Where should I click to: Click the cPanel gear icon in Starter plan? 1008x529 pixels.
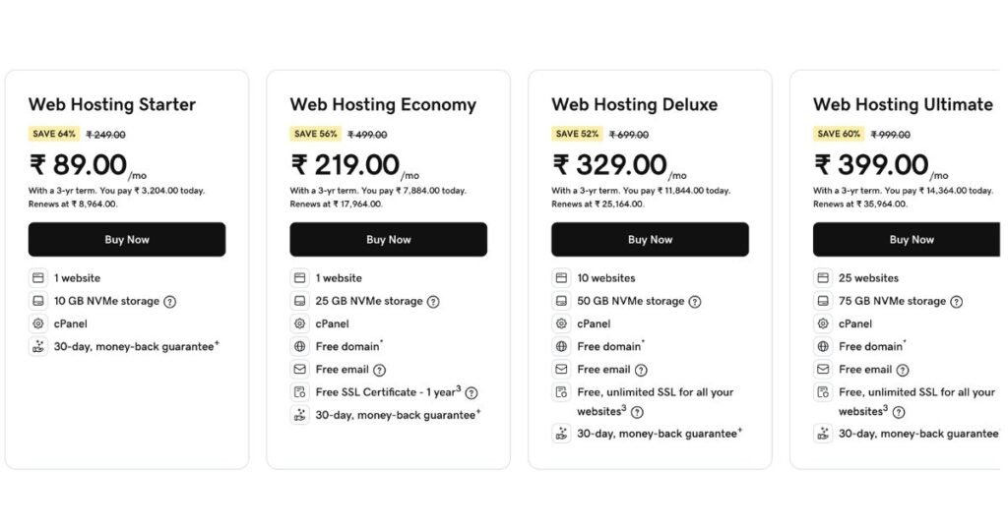pos(37,323)
